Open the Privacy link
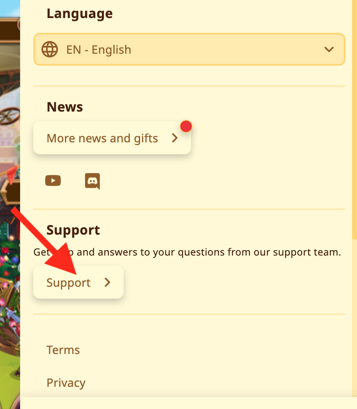The height and width of the screenshot is (409, 357). coord(66,383)
